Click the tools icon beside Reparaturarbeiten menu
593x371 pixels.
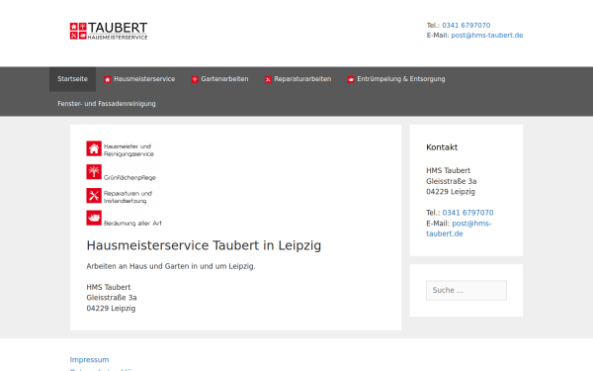[268, 79]
